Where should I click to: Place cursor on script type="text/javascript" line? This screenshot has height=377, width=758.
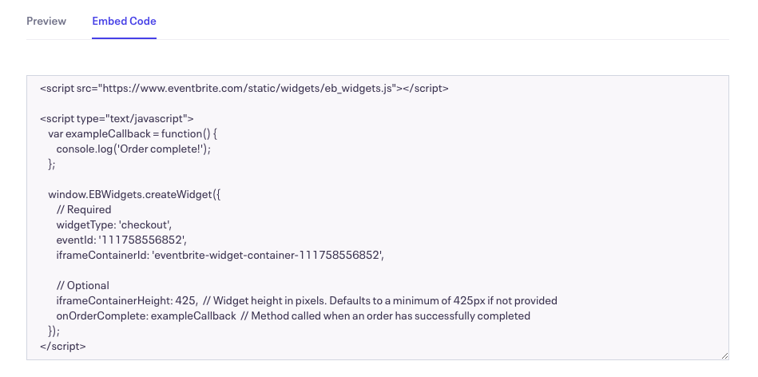tap(117, 119)
